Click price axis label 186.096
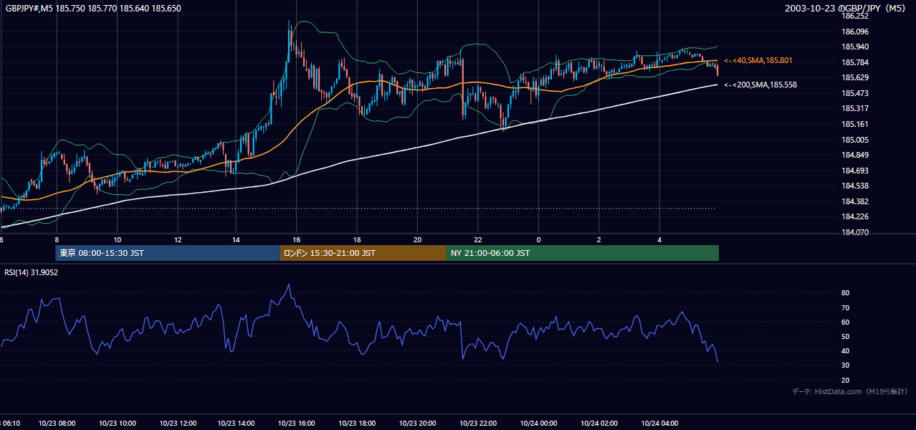Screen dimensions: 916x430 pyautogui.click(x=855, y=32)
